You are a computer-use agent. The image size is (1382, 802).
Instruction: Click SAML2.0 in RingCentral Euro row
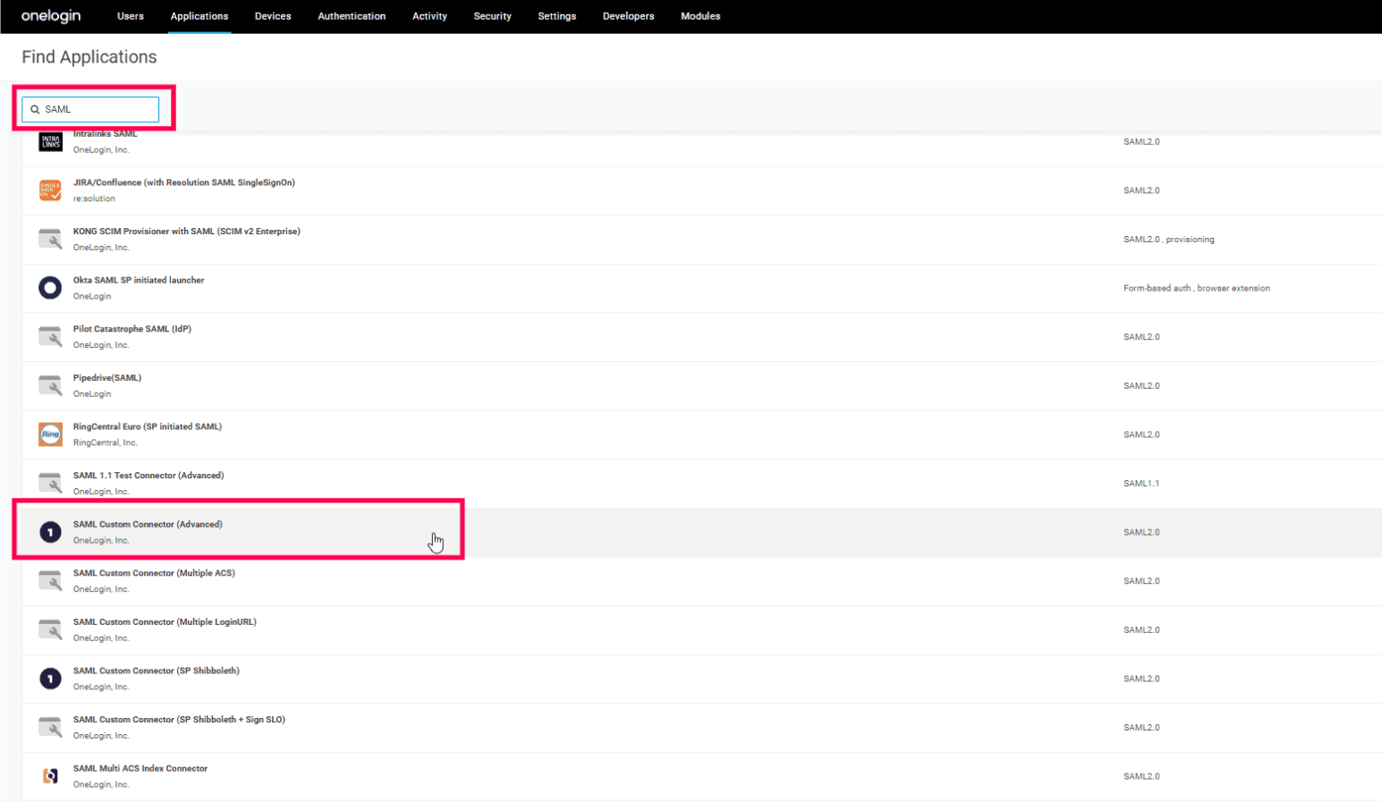[x=1141, y=435]
